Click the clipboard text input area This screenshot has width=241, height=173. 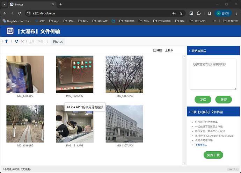click(213, 74)
